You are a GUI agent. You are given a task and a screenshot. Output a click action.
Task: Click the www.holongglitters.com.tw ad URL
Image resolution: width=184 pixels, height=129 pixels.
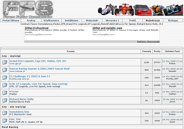(38, 35)
